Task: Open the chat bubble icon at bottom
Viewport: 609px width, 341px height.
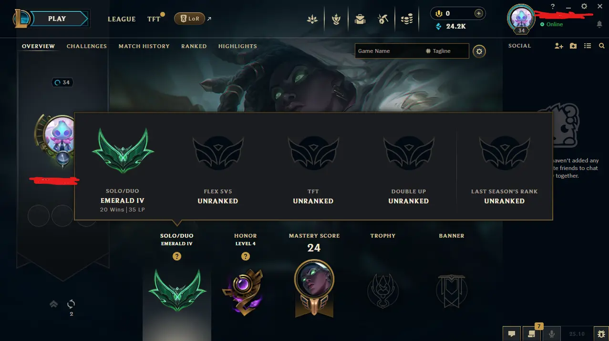Action: coord(511,334)
